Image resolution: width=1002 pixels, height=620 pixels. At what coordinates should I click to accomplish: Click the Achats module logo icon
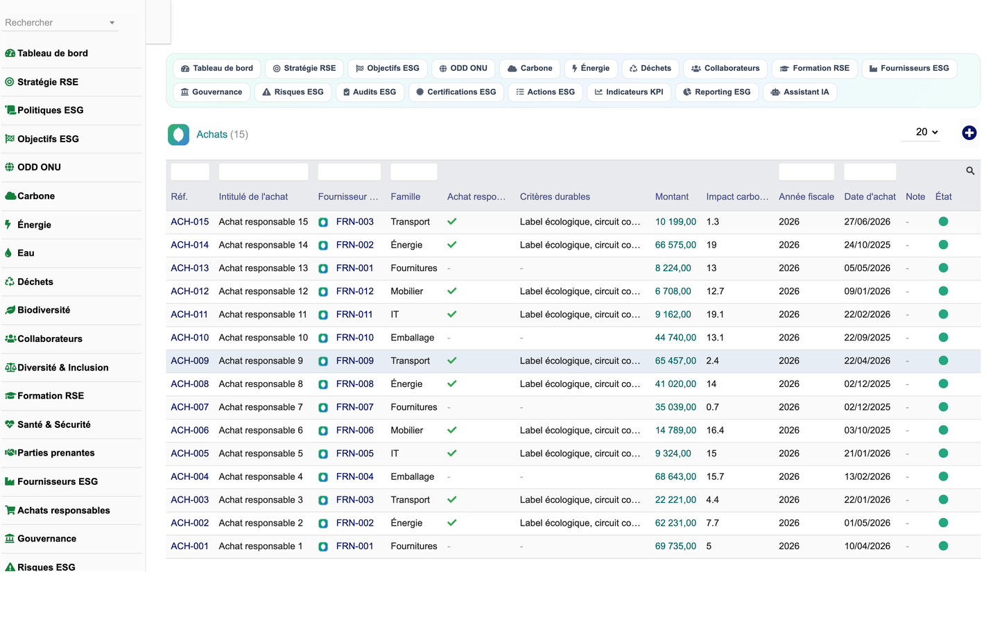point(178,135)
